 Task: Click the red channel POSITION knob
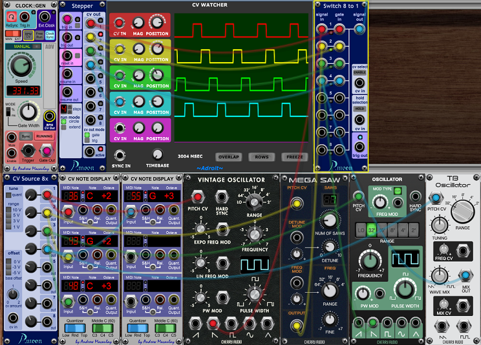tap(157, 23)
